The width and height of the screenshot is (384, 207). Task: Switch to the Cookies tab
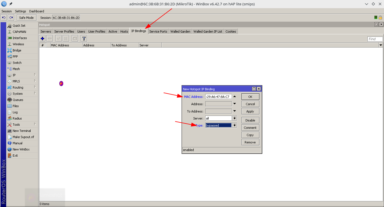click(x=231, y=31)
